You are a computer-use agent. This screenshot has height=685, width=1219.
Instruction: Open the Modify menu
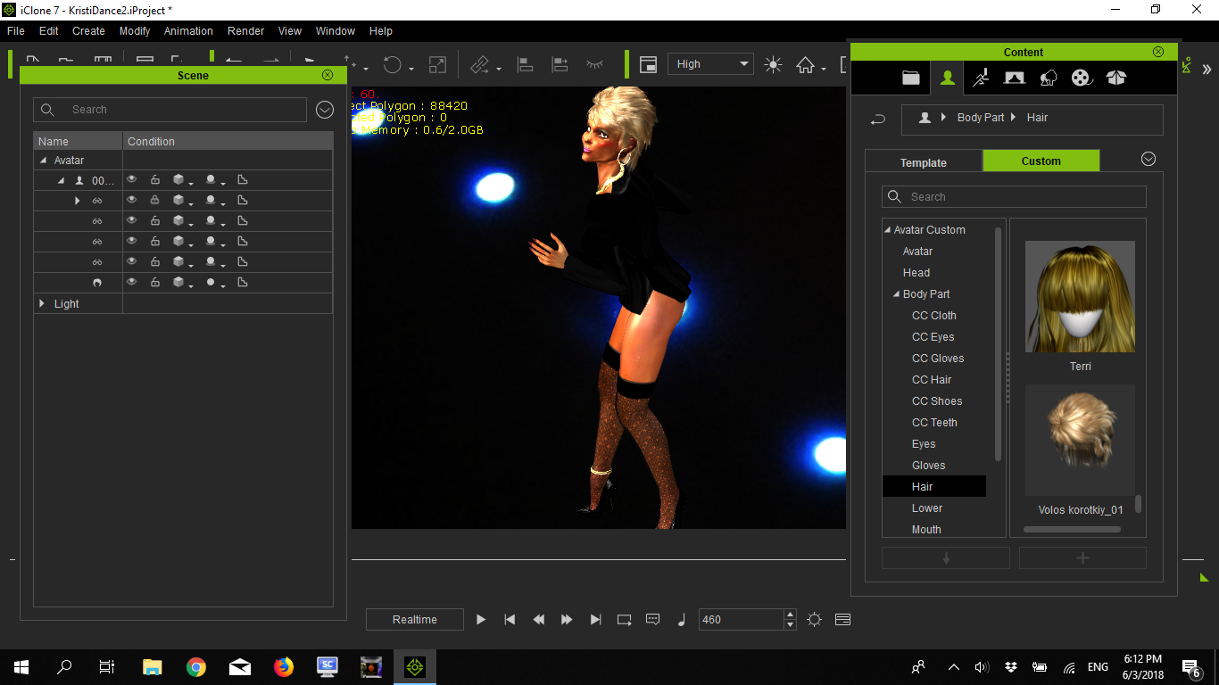point(134,30)
